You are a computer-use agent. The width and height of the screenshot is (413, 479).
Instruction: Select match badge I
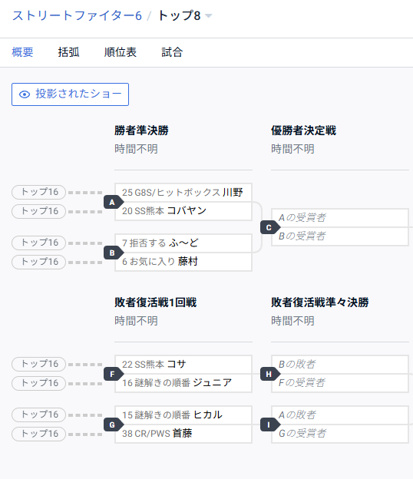(269, 424)
